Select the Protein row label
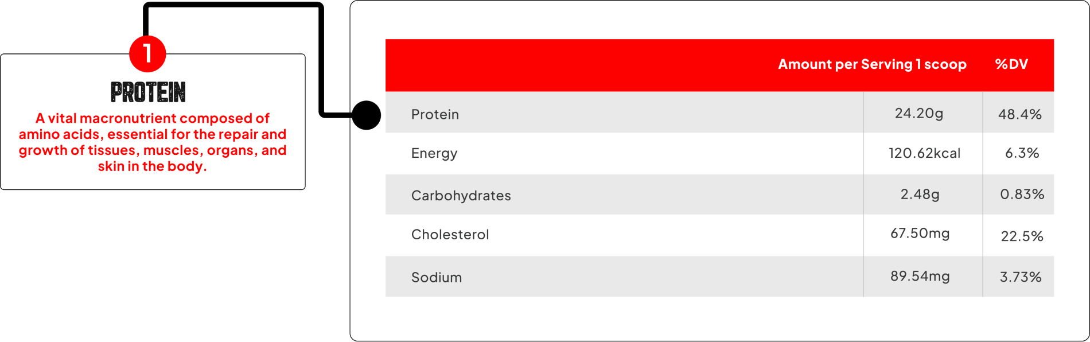1090x342 pixels. (435, 114)
